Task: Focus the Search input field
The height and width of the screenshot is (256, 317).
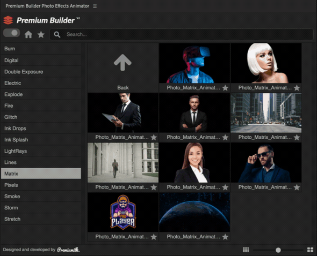Action: pos(182,34)
